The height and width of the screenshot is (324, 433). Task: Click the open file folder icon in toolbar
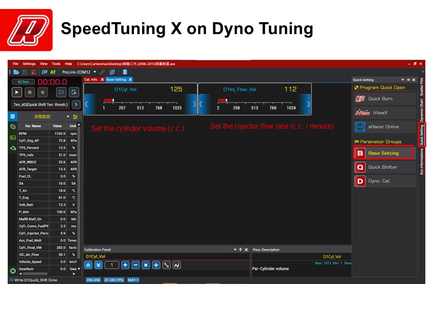point(16,72)
